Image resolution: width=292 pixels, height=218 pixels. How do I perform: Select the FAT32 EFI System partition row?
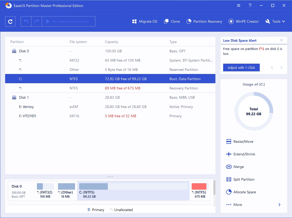[x=110, y=60]
